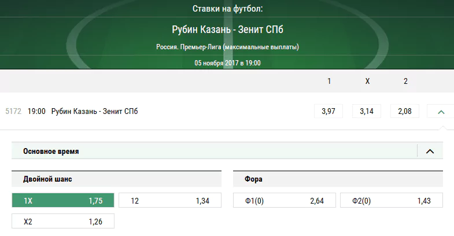The height and width of the screenshot is (236, 454).
Task: Open the Рубин Казань - Зенит СПб match row
Action: (x=94, y=111)
